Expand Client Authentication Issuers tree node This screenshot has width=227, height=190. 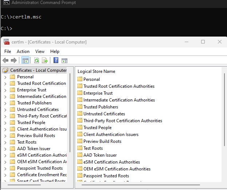click(x=5, y=129)
